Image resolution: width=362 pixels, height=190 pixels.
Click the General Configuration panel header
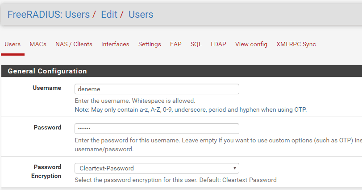pyautogui.click(x=47, y=71)
